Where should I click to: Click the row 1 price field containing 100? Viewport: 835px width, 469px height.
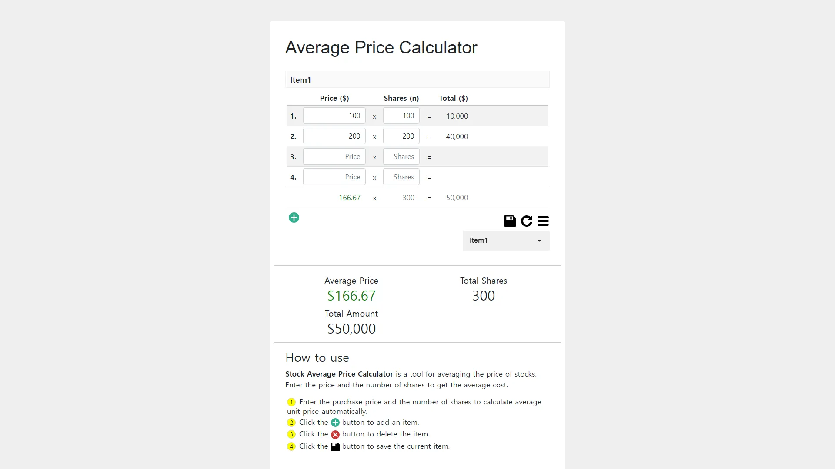(334, 116)
